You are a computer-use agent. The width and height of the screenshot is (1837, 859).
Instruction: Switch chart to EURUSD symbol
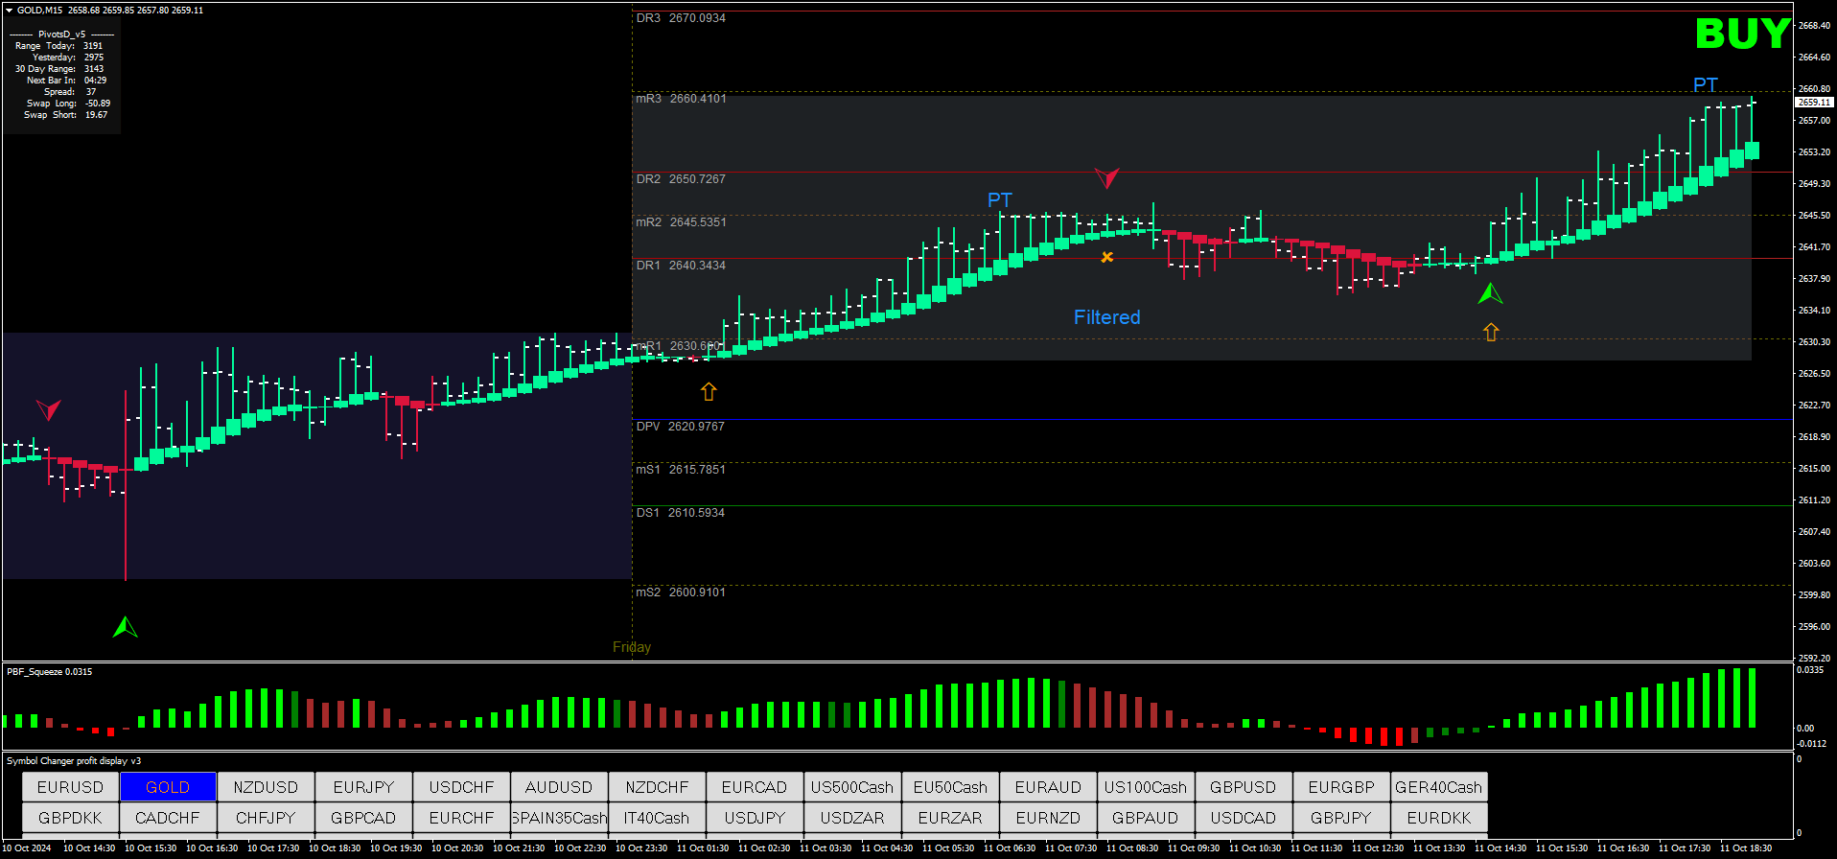[70, 787]
